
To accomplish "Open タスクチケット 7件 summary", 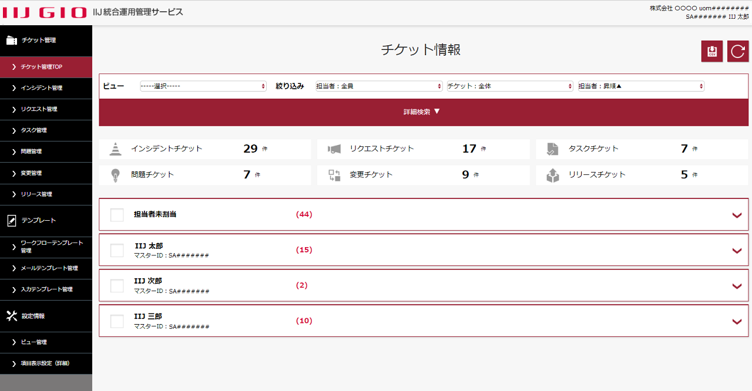I will (642, 149).
